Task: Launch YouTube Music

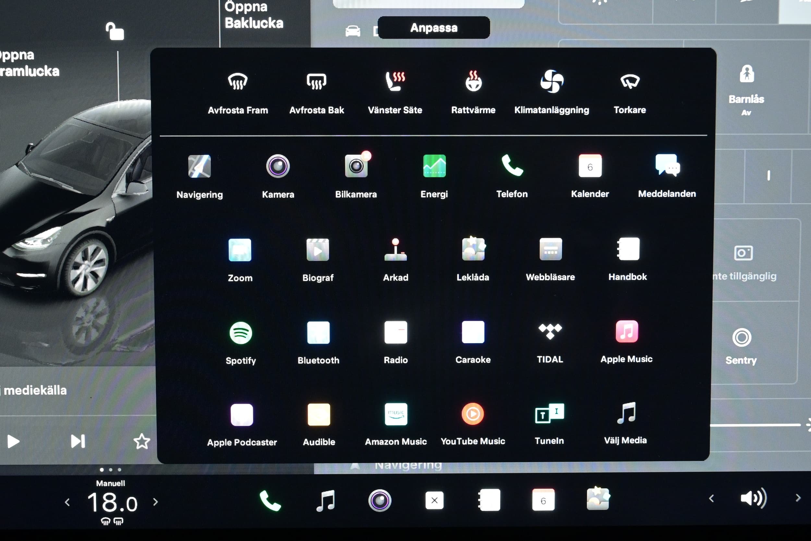Action: tap(473, 424)
